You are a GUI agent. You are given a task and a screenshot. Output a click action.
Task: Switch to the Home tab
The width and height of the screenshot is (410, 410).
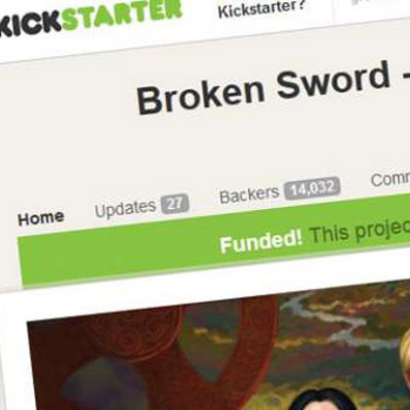point(41,218)
